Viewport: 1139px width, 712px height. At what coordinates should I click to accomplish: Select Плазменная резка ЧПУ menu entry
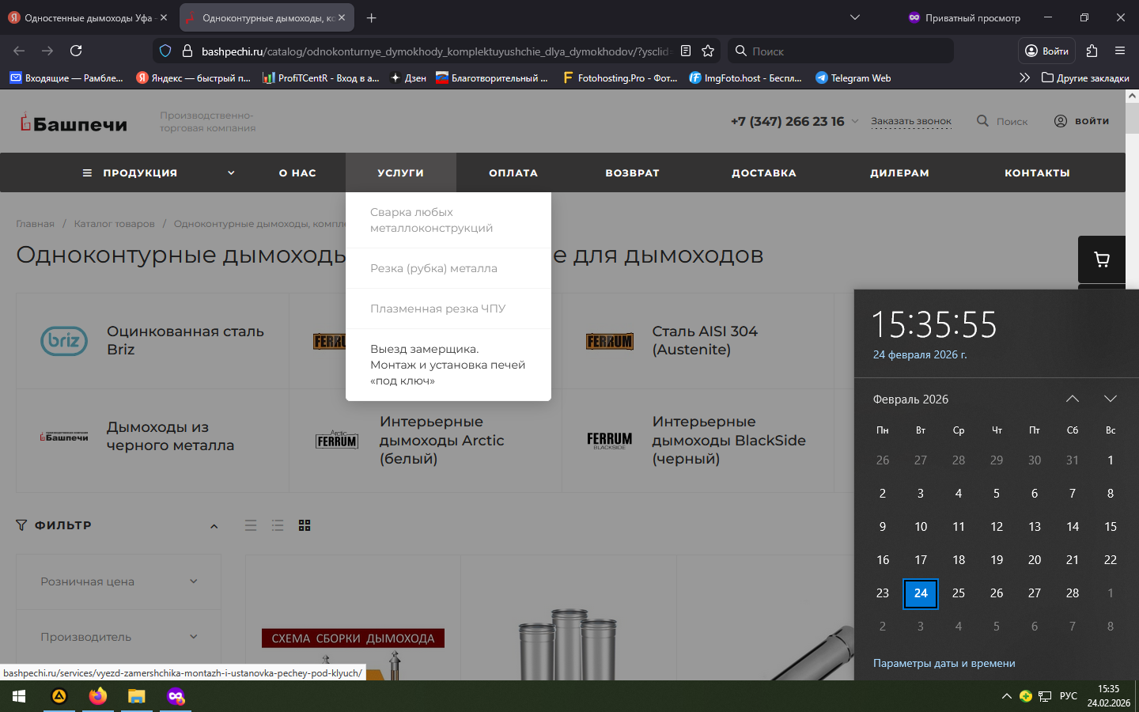coord(437,309)
